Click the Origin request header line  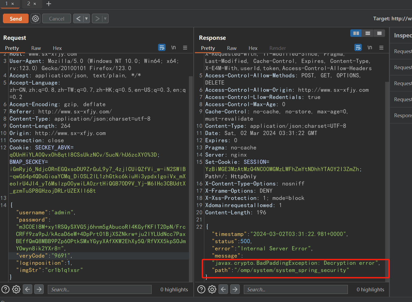click(58, 133)
